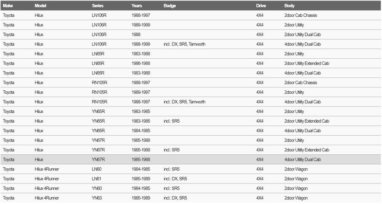382x204 pixels.
Task: Sort by the Model column header
Action: (41, 5)
